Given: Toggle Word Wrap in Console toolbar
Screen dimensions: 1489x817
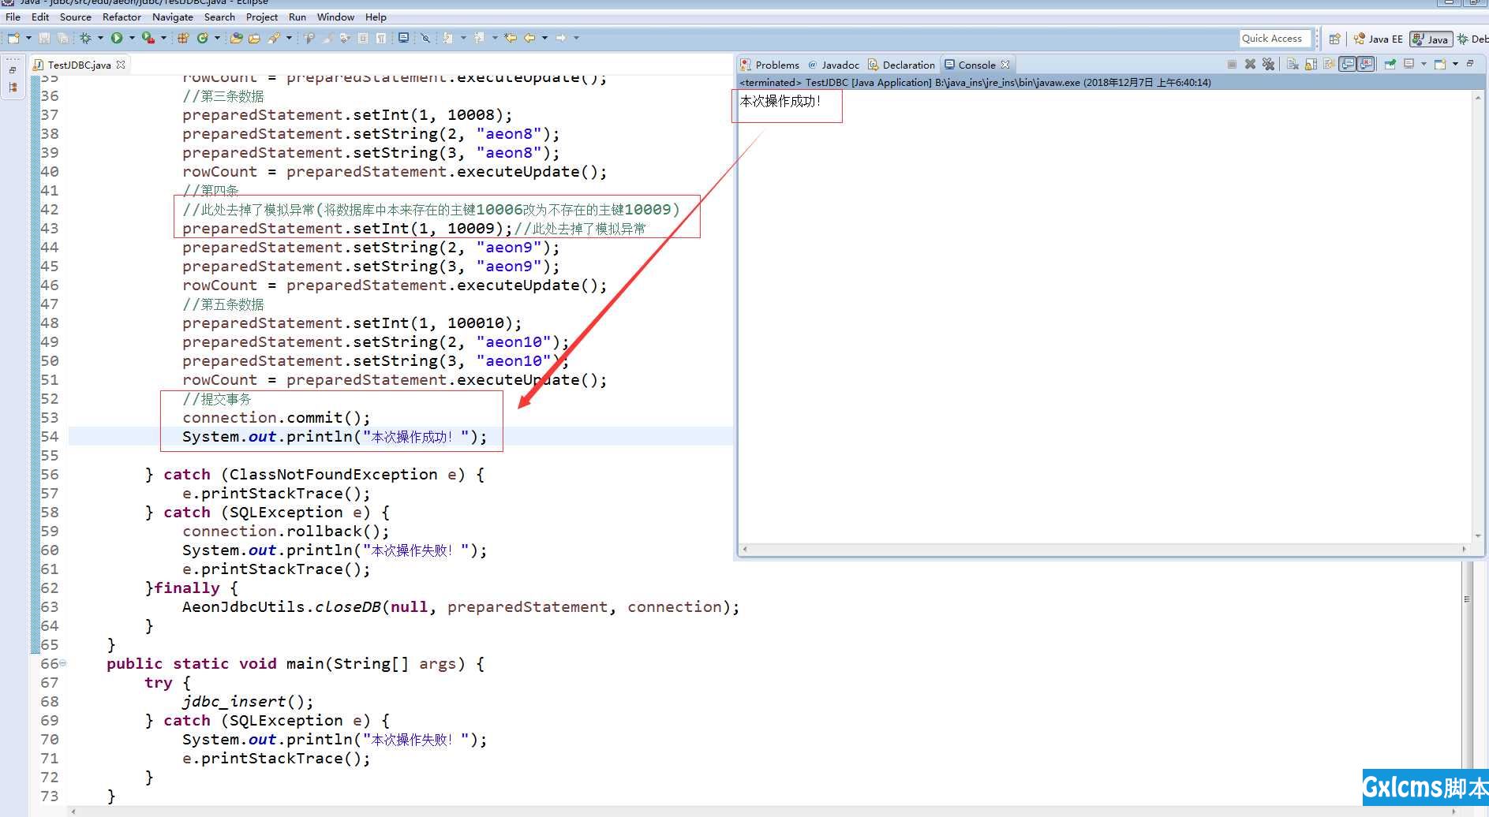Looking at the screenshot, I should tap(1329, 64).
